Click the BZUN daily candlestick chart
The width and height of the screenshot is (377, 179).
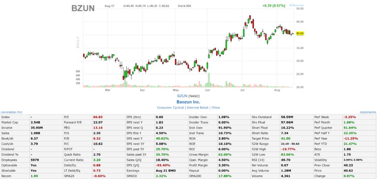(188, 48)
